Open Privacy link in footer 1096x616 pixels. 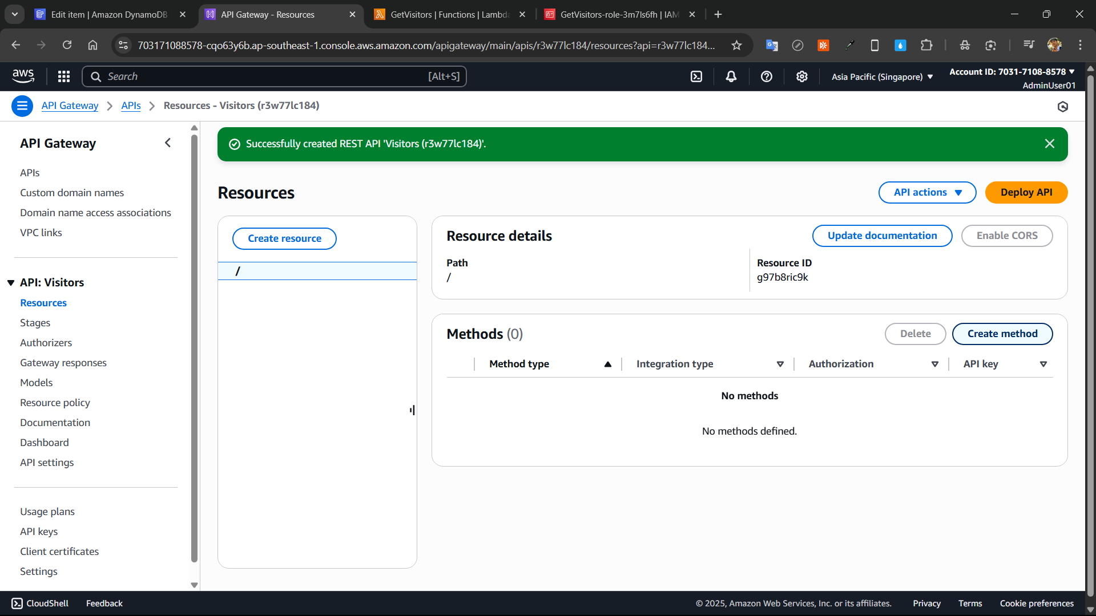[926, 603]
